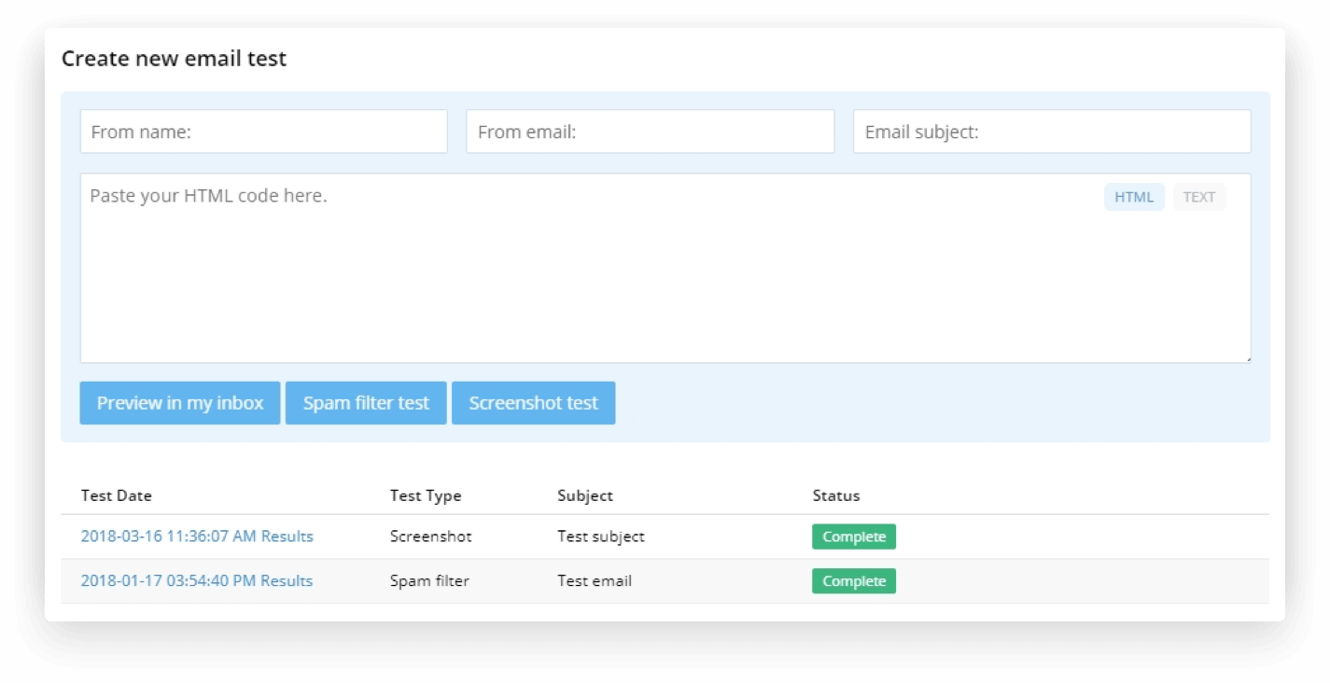Open 2018-01-17 03:54:40 PM Results link

[x=197, y=580]
